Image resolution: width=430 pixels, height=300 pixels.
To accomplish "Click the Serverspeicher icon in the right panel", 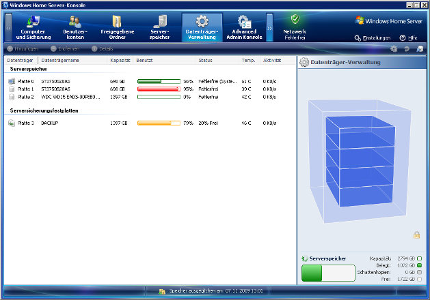I will (x=305, y=258).
